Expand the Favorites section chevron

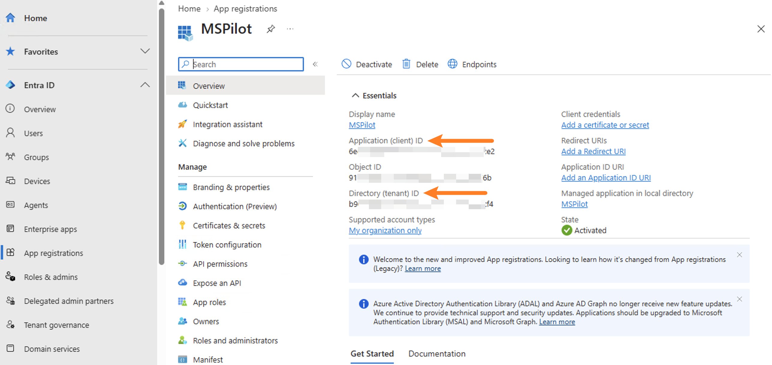(145, 51)
